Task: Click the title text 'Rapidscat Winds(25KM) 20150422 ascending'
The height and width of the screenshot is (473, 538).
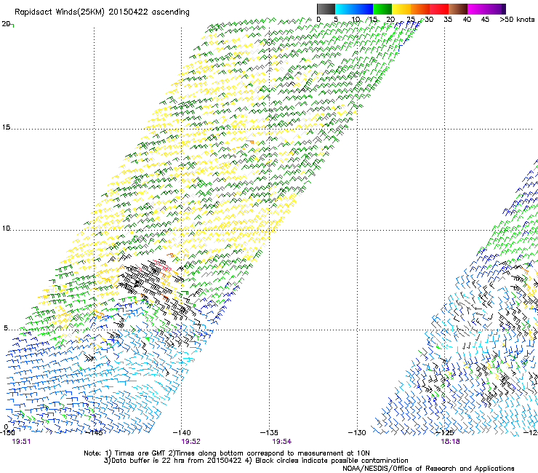Action: tap(102, 12)
